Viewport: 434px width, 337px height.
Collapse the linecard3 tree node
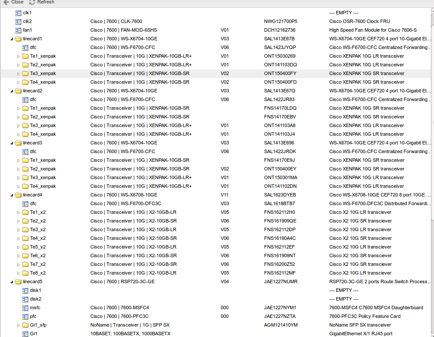click(12, 143)
